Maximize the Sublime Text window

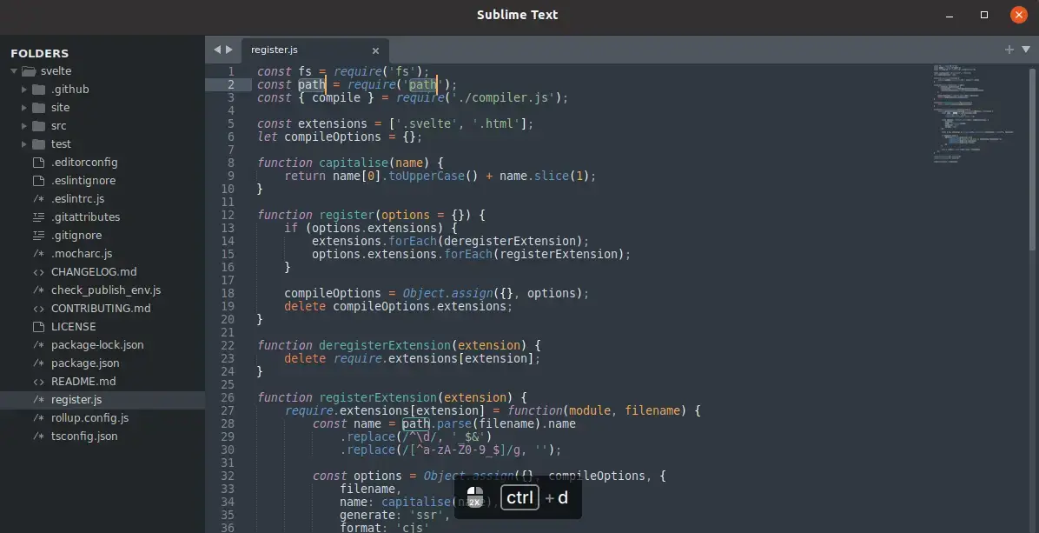pyautogui.click(x=984, y=15)
